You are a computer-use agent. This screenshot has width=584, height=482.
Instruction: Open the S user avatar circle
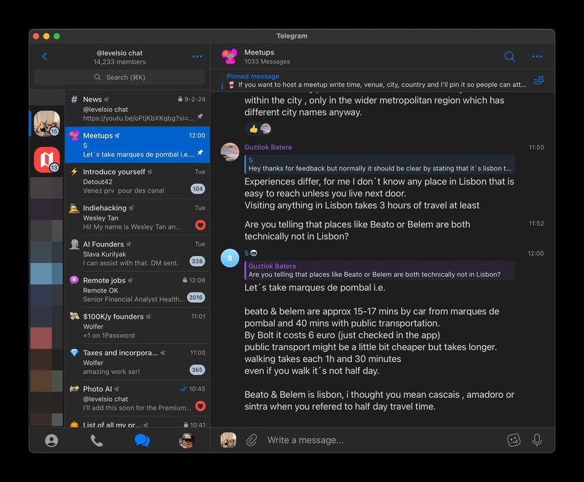230,258
